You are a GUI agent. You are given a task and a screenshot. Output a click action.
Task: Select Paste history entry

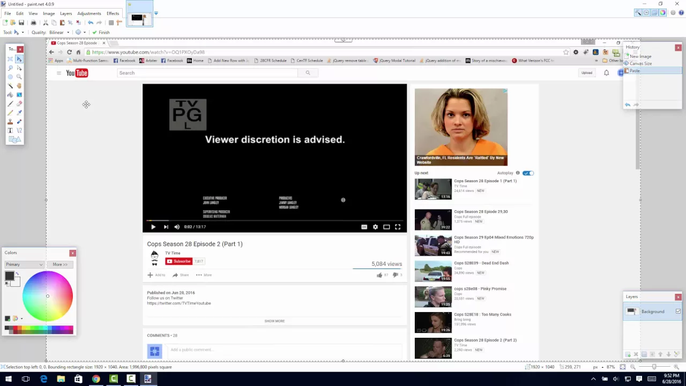pyautogui.click(x=652, y=71)
